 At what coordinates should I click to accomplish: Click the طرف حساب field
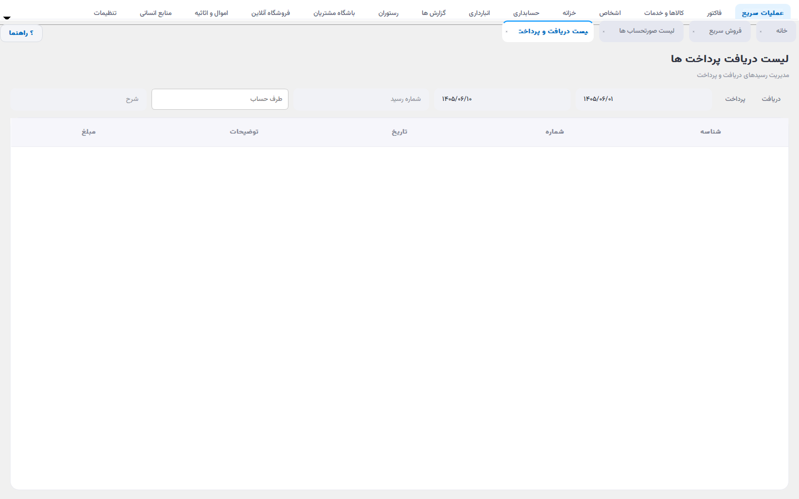click(220, 99)
